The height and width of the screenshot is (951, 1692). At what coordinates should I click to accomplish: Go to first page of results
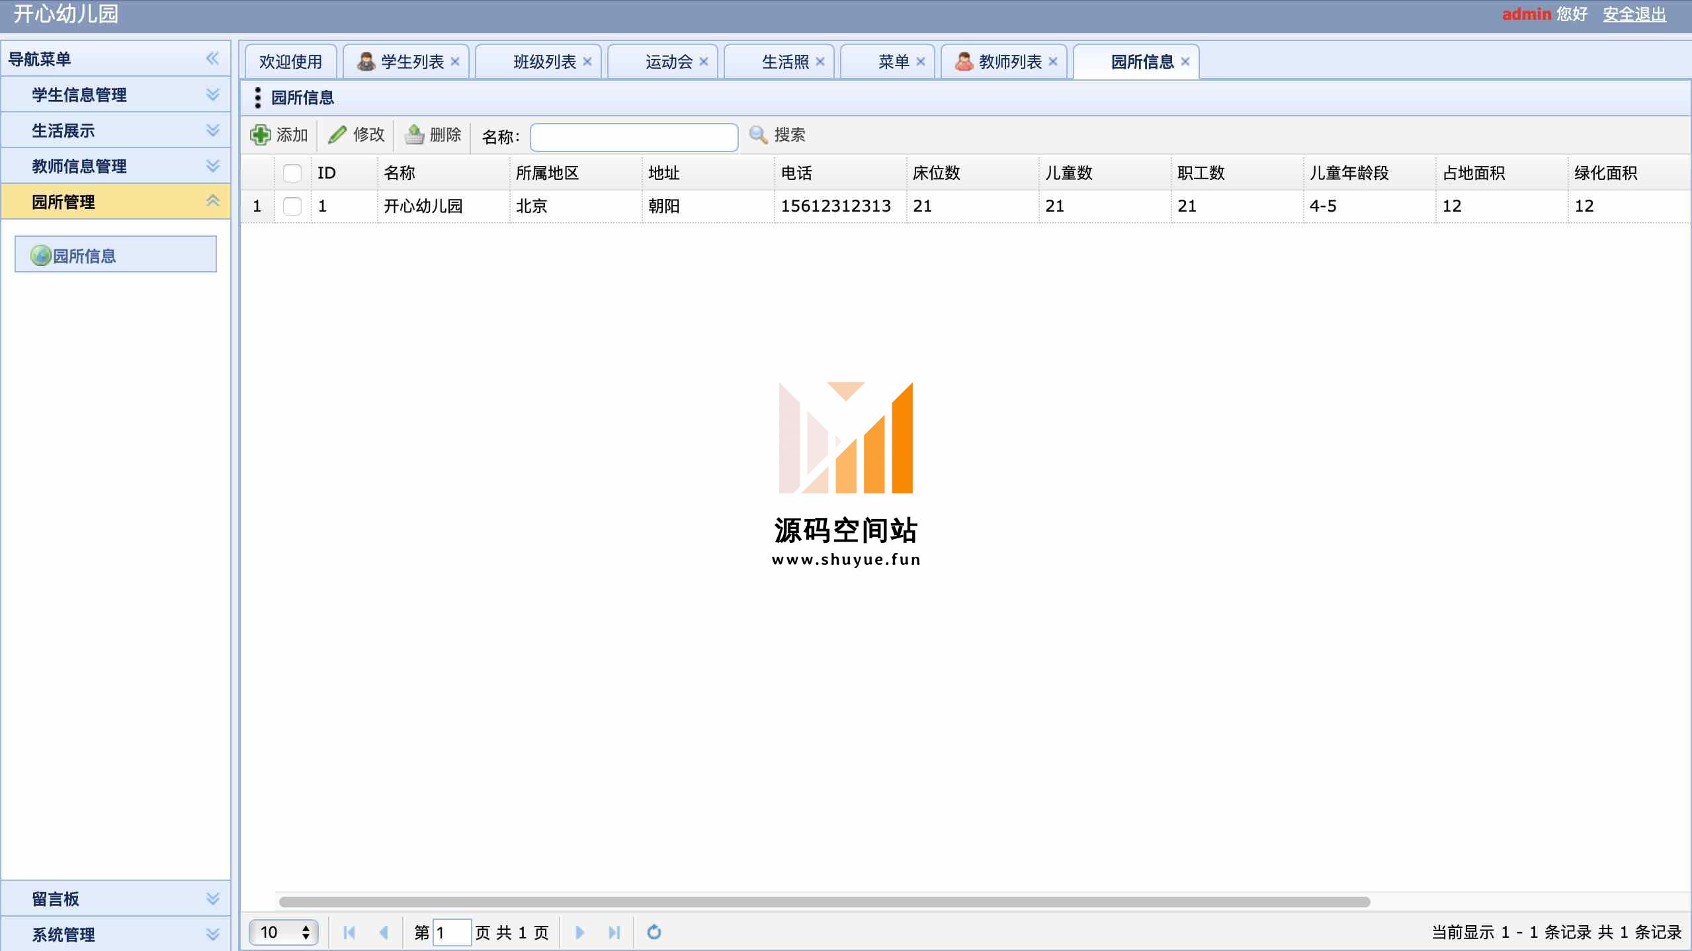[349, 932]
